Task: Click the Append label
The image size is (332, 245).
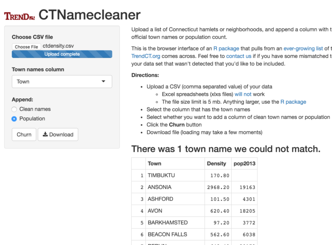Action: point(22,100)
